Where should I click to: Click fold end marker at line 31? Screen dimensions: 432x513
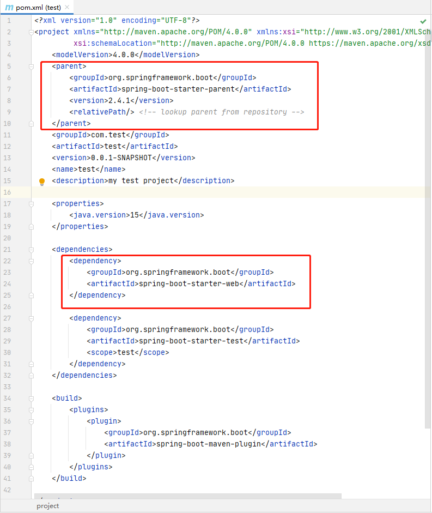pos(32,364)
